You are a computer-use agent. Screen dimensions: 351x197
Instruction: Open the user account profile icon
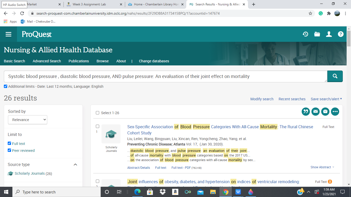pyautogui.click(x=329, y=34)
